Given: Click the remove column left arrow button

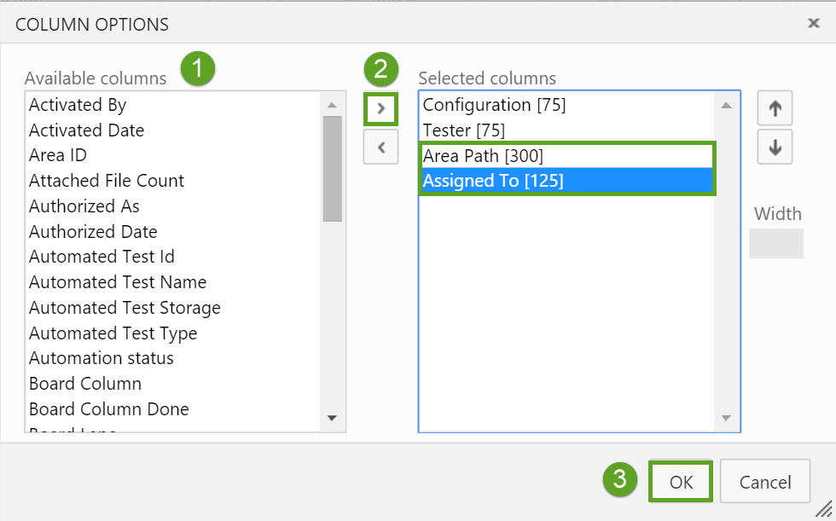Looking at the screenshot, I should [380, 147].
